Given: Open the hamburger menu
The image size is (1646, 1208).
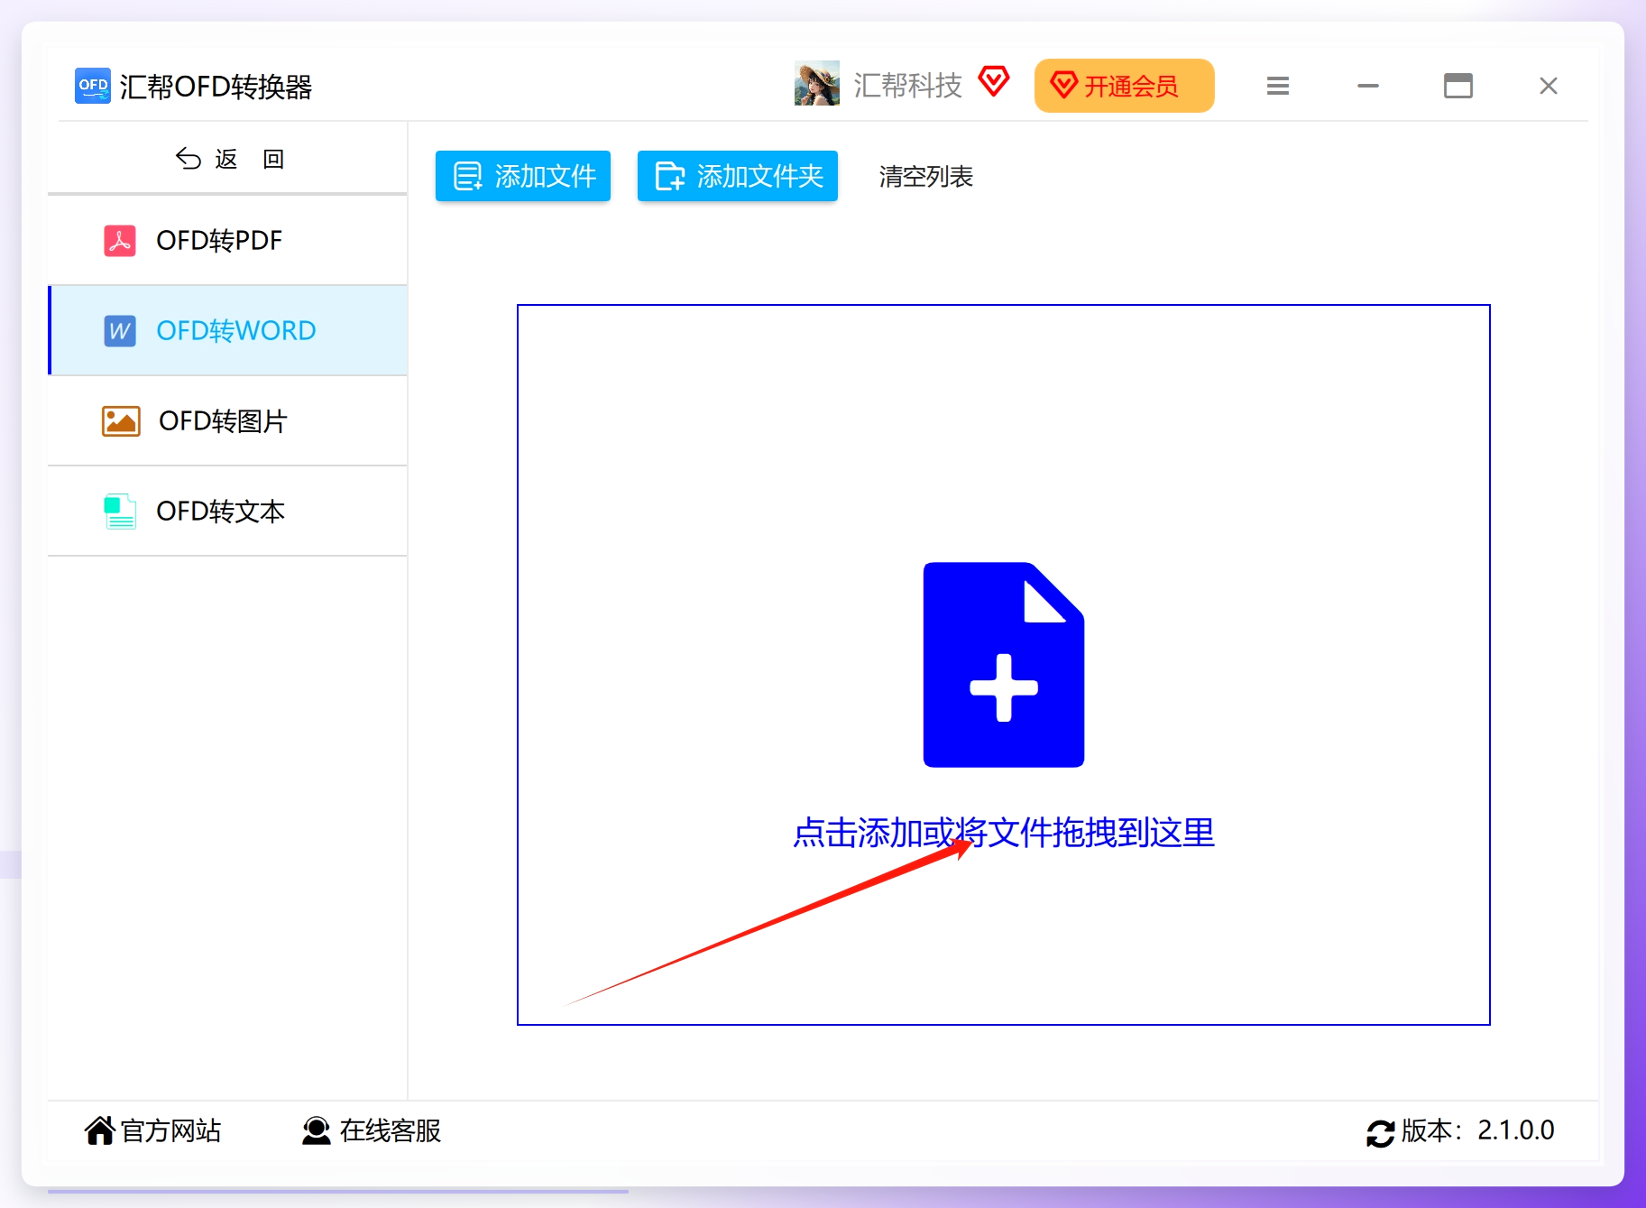Looking at the screenshot, I should click(x=1277, y=86).
